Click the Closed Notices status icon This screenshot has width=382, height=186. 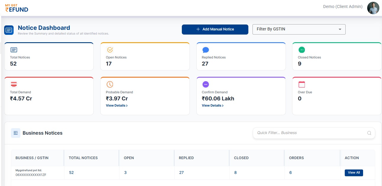point(302,50)
